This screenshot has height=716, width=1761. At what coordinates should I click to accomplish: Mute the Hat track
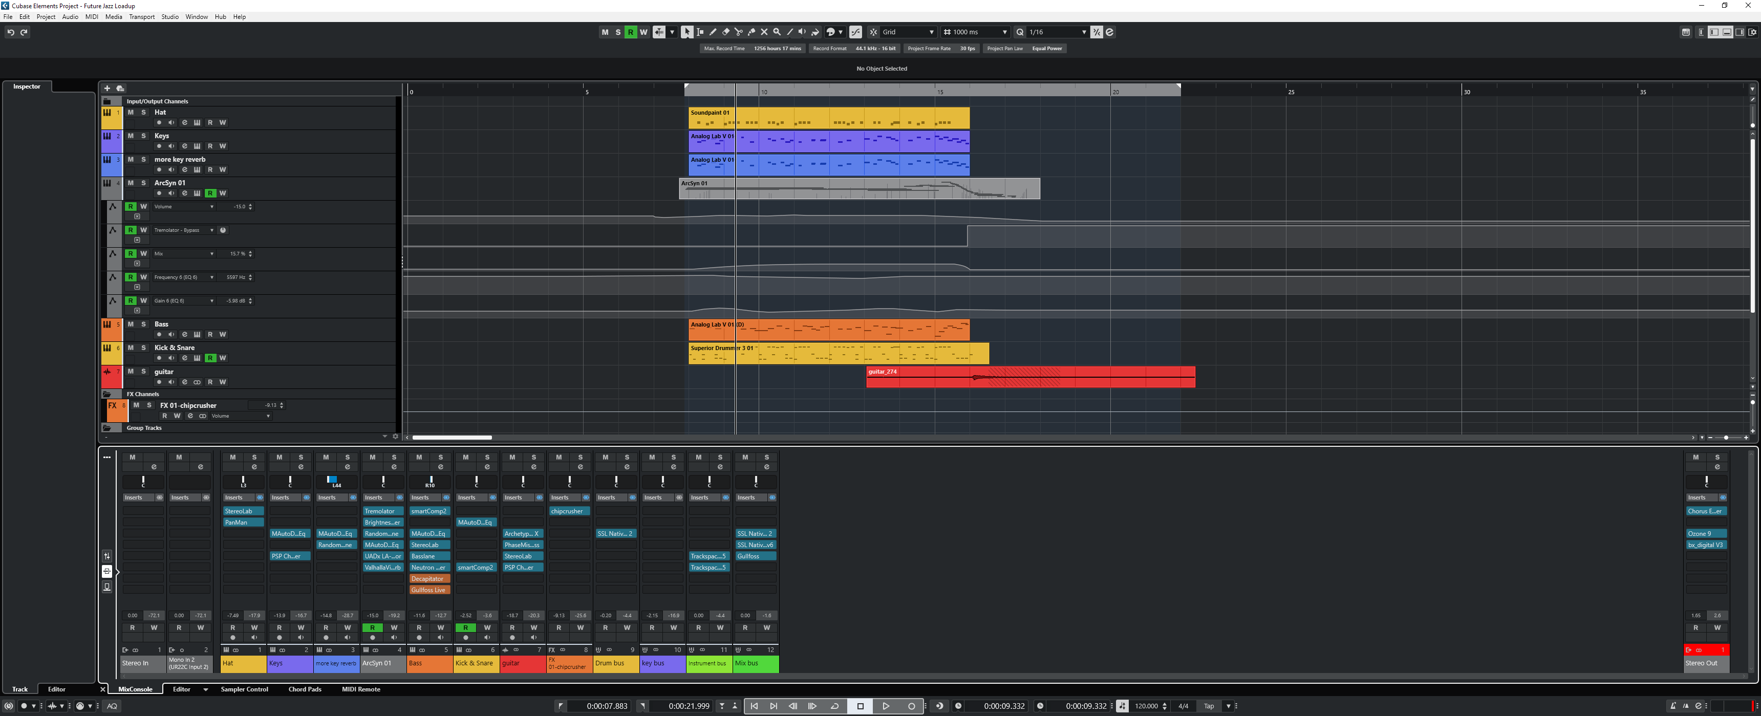click(131, 112)
